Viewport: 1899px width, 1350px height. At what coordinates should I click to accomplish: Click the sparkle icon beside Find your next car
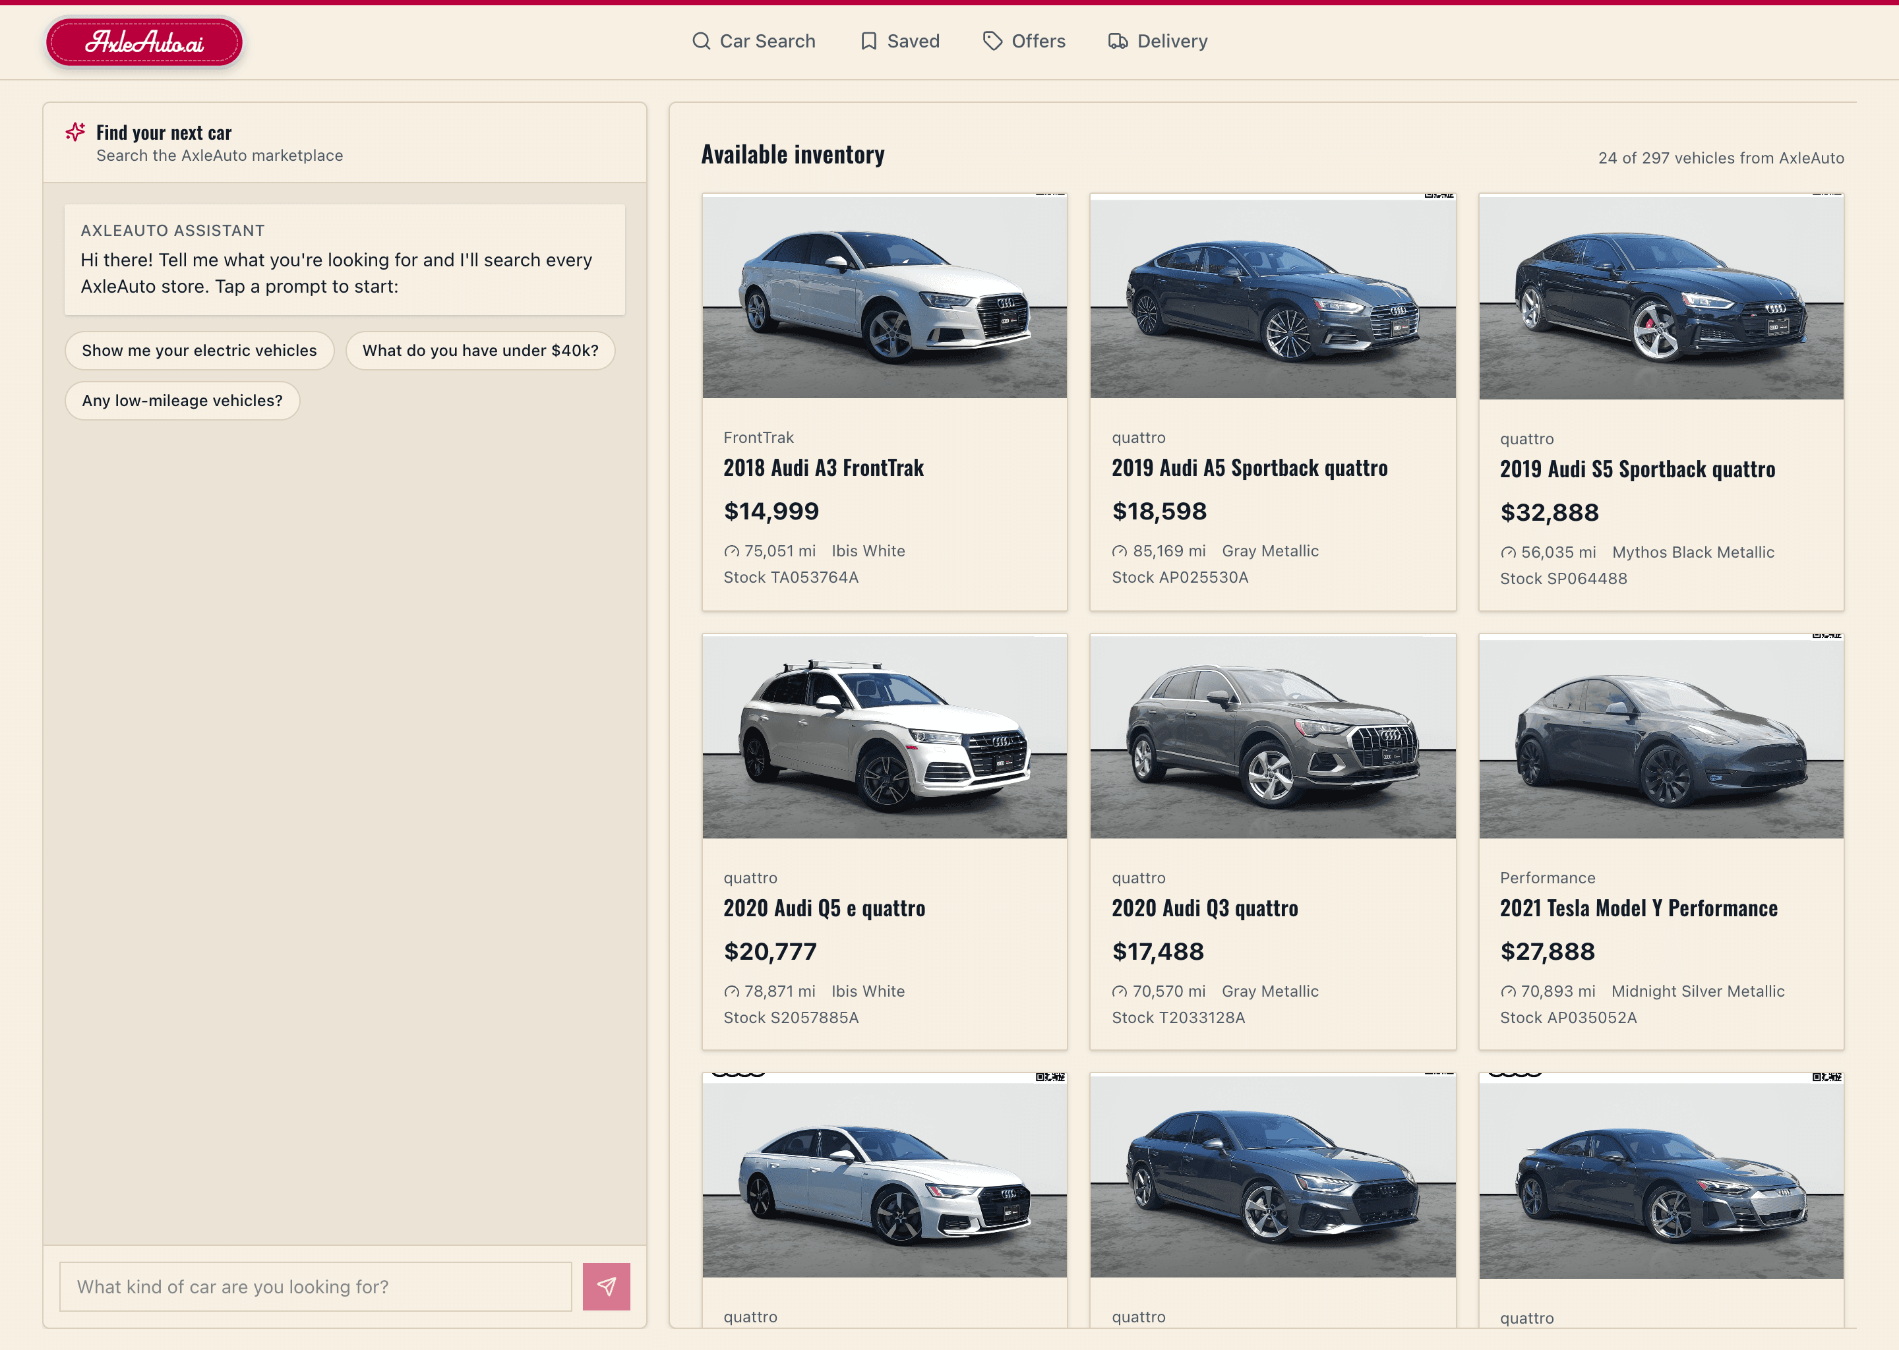coord(76,132)
